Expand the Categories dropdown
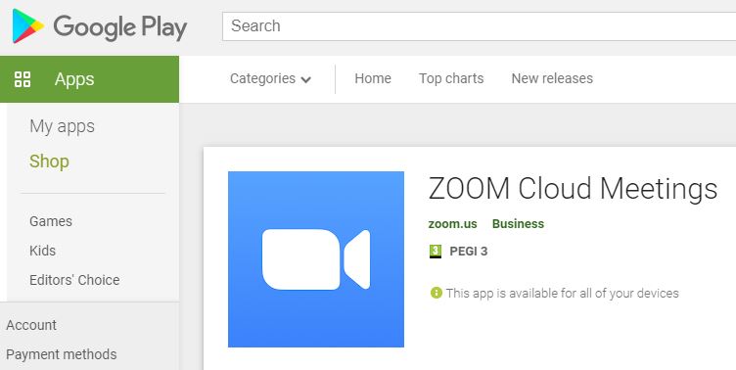Viewport: 736px width, 370px height. [x=270, y=78]
